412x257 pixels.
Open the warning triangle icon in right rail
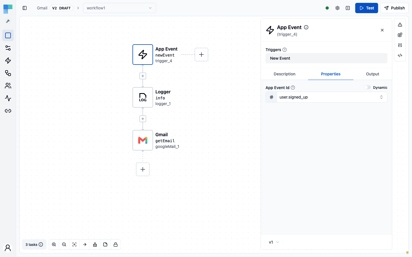point(400,25)
